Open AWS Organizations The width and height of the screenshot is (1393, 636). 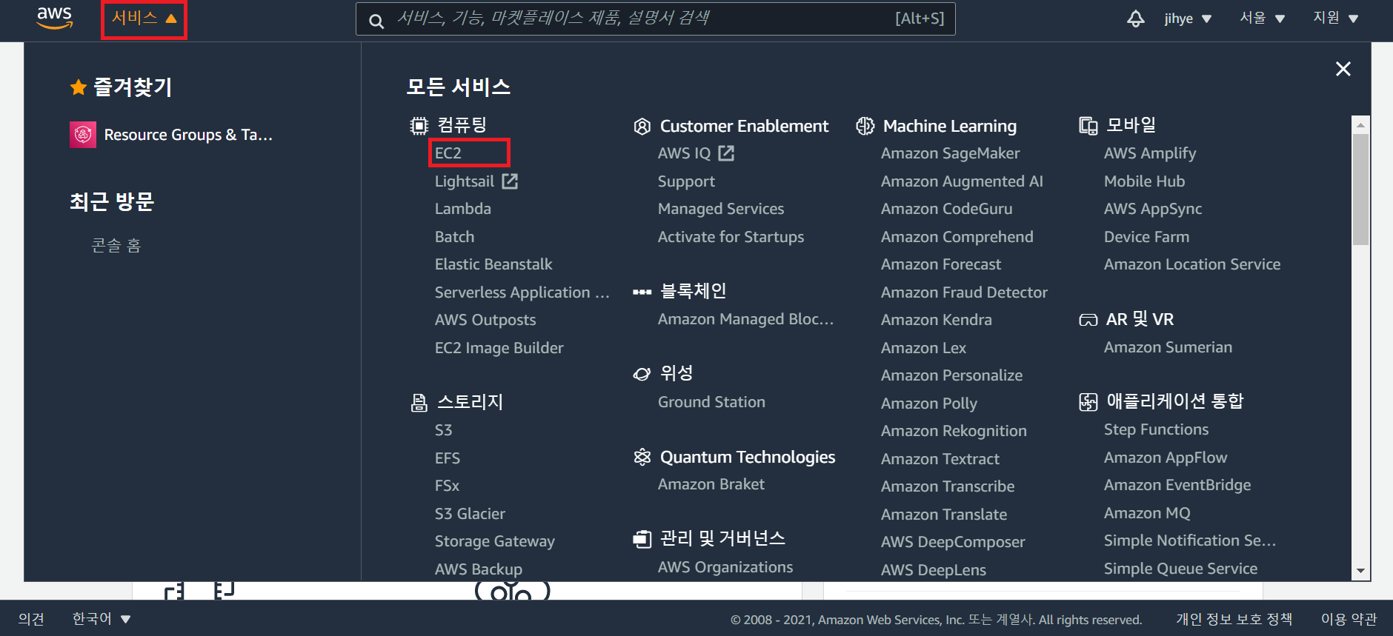725,567
